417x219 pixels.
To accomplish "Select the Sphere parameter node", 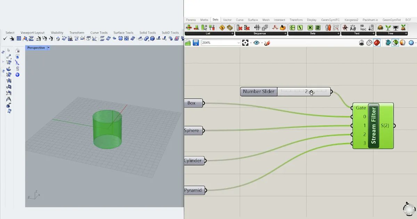I will pos(194,131).
